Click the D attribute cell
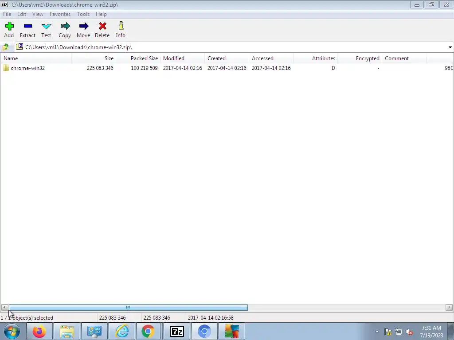 (333, 68)
